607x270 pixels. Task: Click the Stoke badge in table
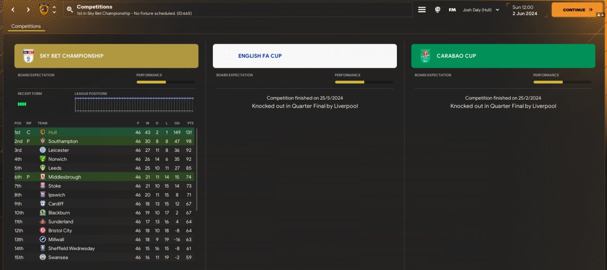coord(43,186)
